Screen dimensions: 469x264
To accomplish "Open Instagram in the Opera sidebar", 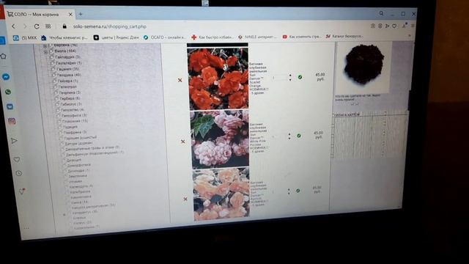I will [12, 121].
